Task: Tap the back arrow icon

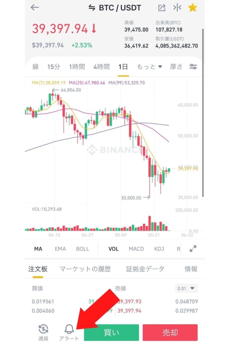Action: [x=35, y=7]
